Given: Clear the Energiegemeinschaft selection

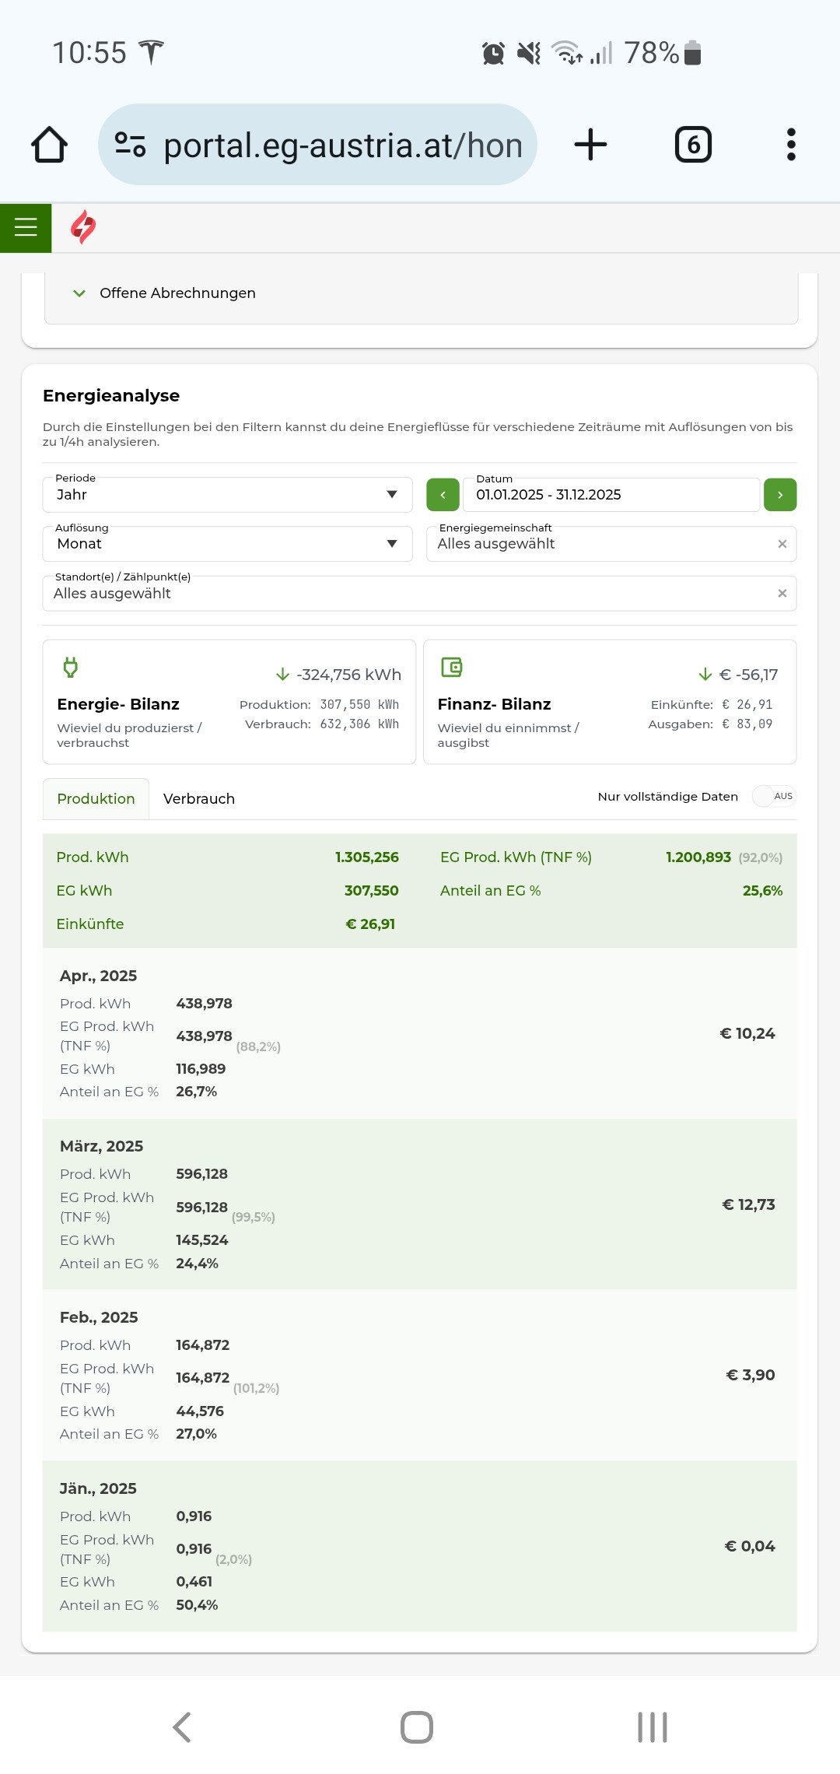Looking at the screenshot, I should [782, 544].
